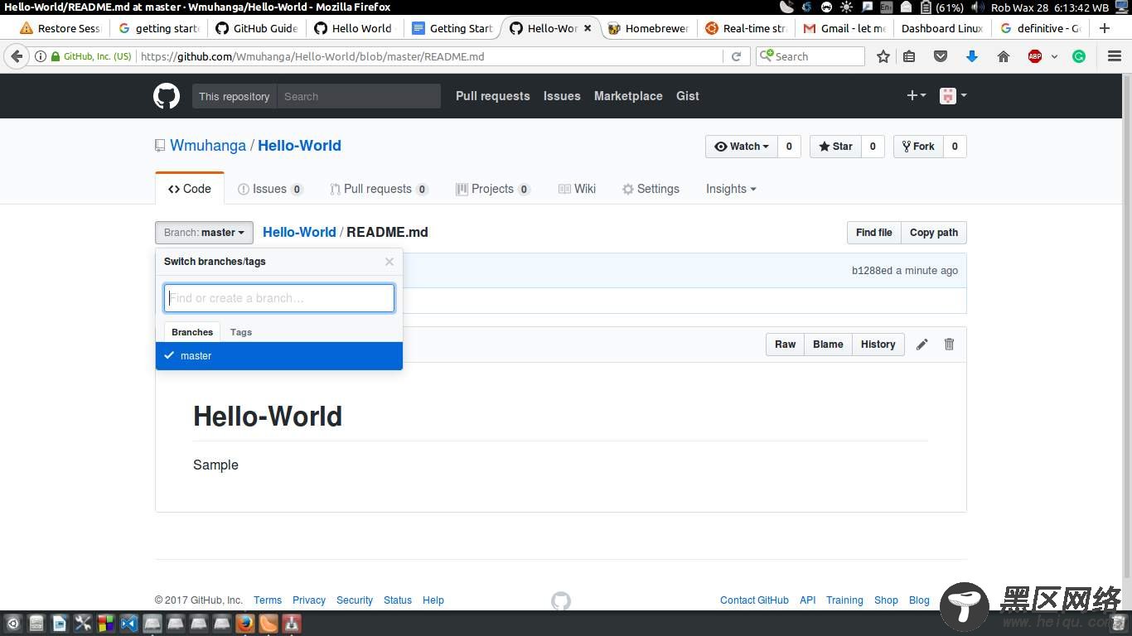Close the active Hello-World tab
This screenshot has height=636, width=1132.
[x=588, y=28]
